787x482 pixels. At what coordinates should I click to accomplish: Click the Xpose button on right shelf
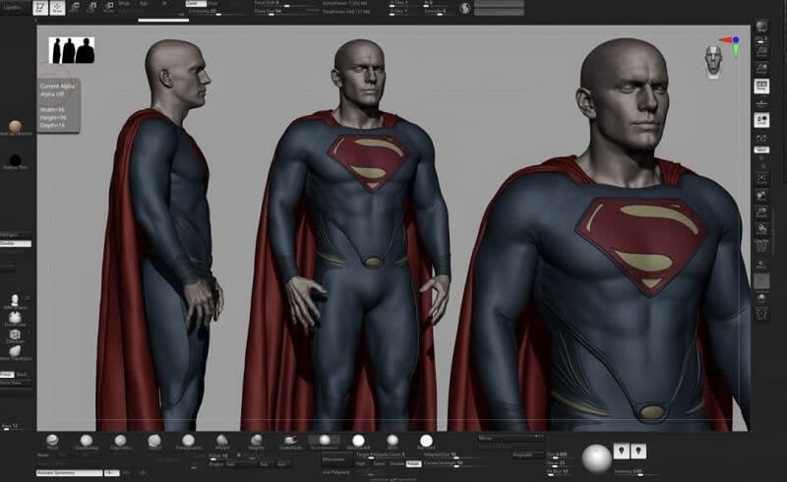tap(761, 315)
